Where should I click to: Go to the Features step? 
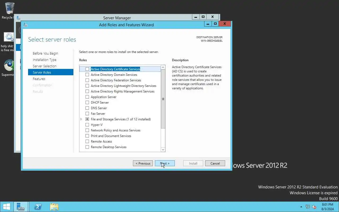click(39, 79)
